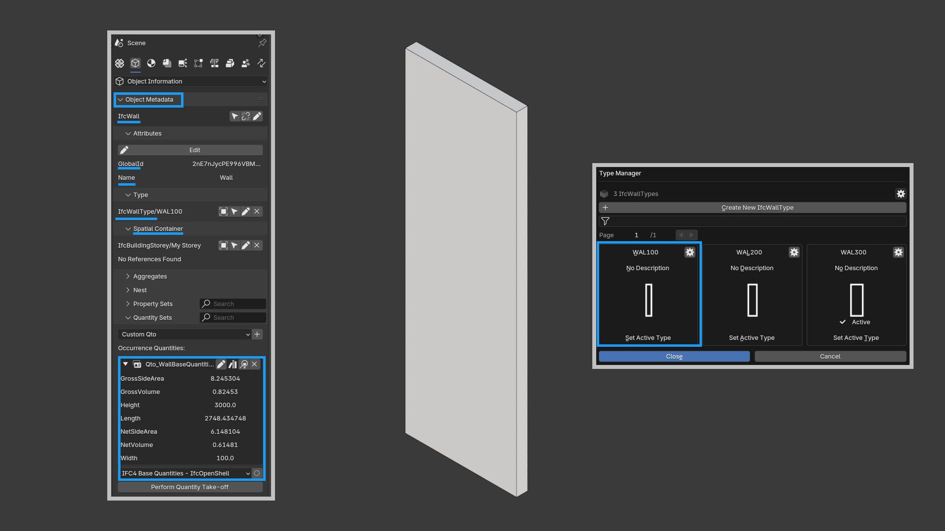Select the Object Information cube tab

coord(135,63)
